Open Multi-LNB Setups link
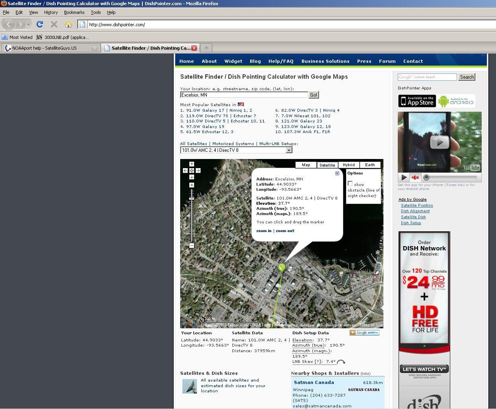This screenshot has height=409, width=496. [x=278, y=144]
